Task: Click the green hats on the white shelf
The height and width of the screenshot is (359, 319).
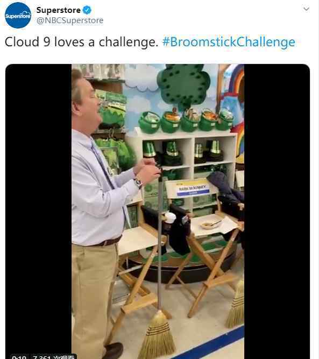Action: pos(183,152)
